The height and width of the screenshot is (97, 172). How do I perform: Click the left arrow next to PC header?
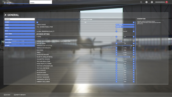37,22
